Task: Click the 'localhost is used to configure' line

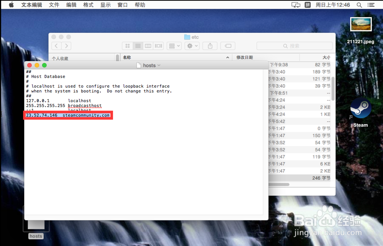Action: [98, 86]
